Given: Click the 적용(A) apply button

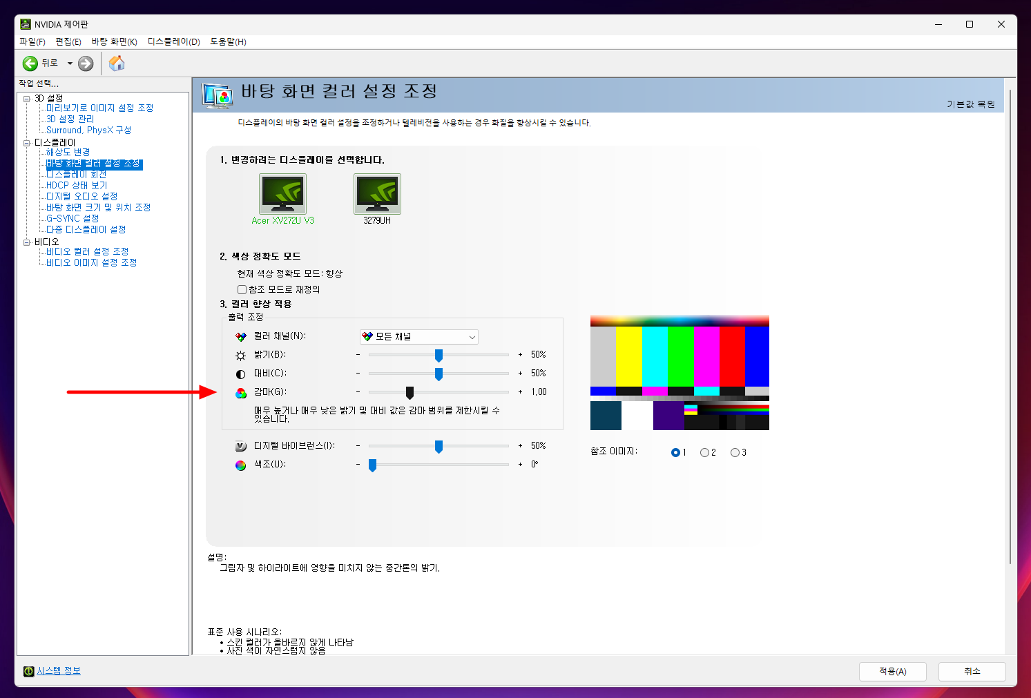Looking at the screenshot, I should [x=893, y=671].
